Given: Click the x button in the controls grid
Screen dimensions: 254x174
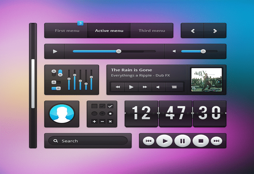Looking at the screenshot, I should (110, 121).
